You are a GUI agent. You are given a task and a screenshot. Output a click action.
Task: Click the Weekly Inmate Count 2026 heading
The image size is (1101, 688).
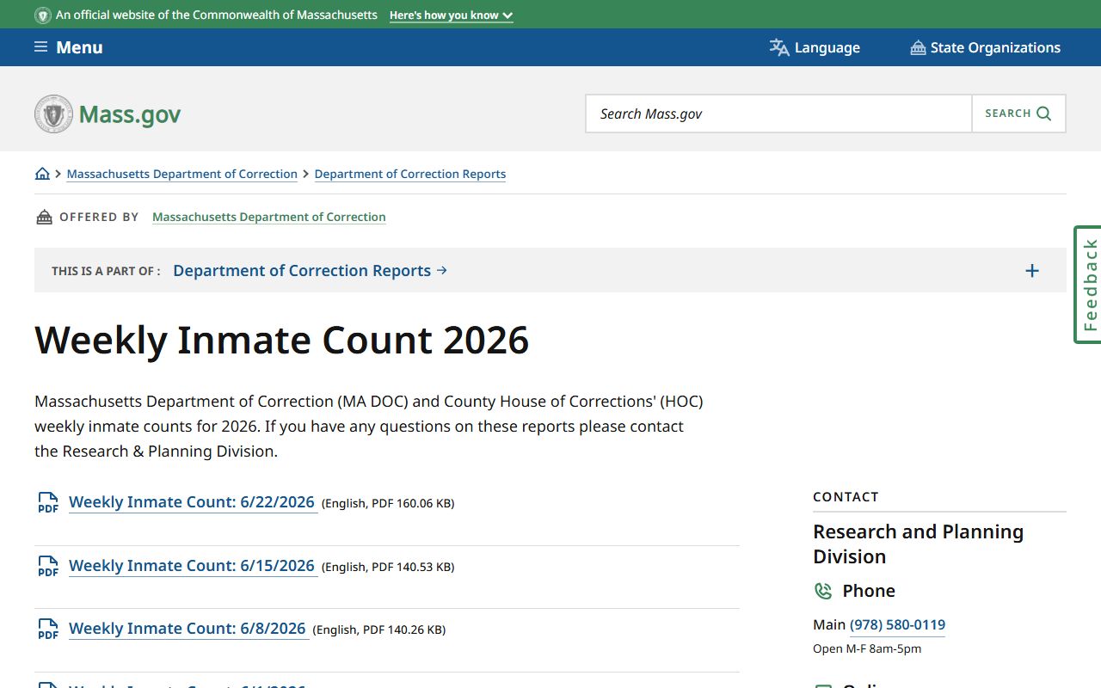coord(282,340)
